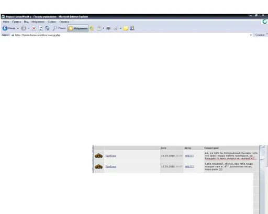Open the Forward button history dropdown arrow
Image resolution: width=268 pixels, height=214 pixels.
(x=29, y=28)
